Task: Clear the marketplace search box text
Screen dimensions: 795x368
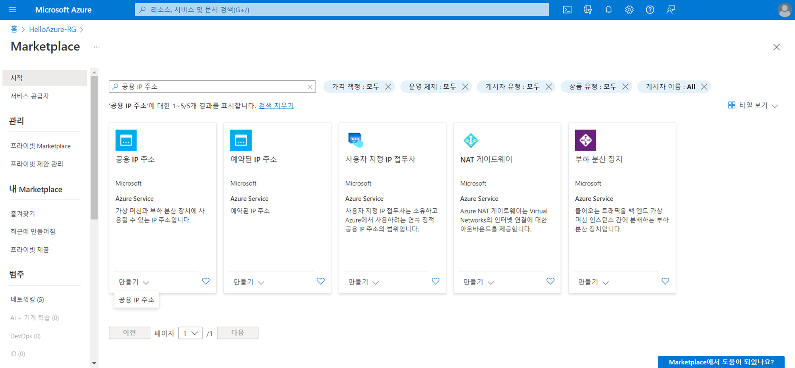Action: pos(310,87)
